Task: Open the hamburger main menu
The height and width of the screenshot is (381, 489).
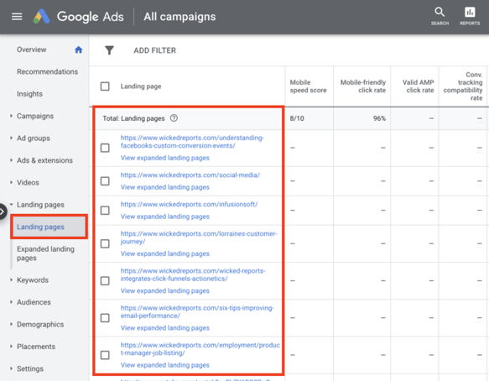Action: pyautogui.click(x=17, y=17)
